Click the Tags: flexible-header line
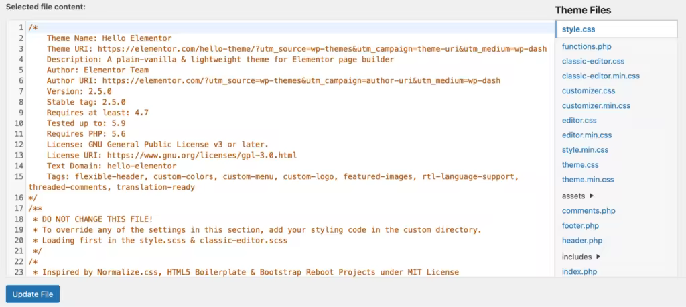Screen dimensions: 686x307 coord(274,182)
